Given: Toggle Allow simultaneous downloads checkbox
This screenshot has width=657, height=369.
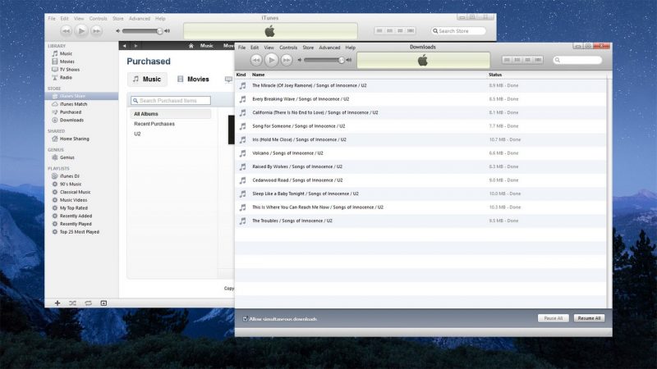Looking at the screenshot, I should 245,319.
